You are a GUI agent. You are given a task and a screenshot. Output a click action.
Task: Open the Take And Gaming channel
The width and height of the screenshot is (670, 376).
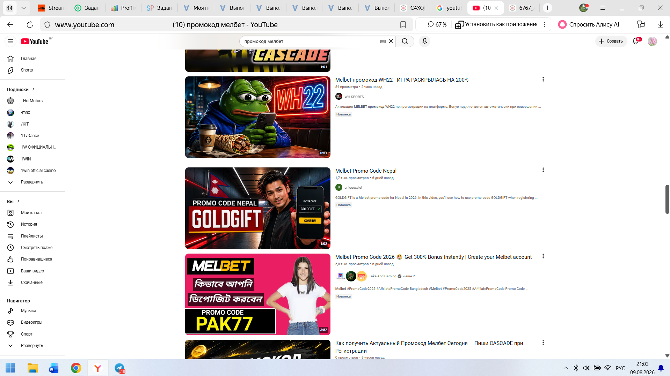pos(383,276)
